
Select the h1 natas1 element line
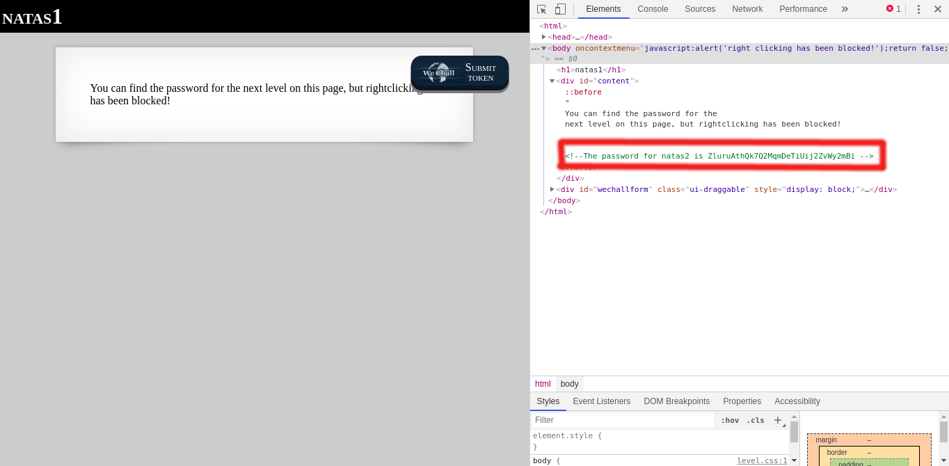pos(591,70)
